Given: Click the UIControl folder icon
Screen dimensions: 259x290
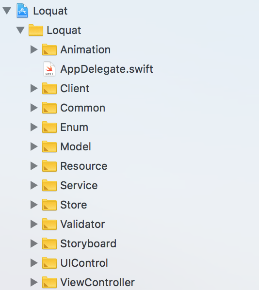Looking at the screenshot, I should (49, 263).
